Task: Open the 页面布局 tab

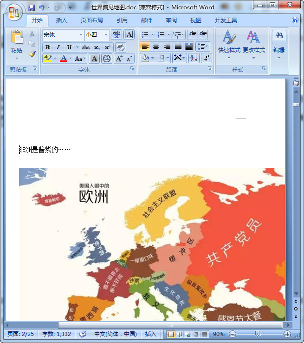Action: 92,20
